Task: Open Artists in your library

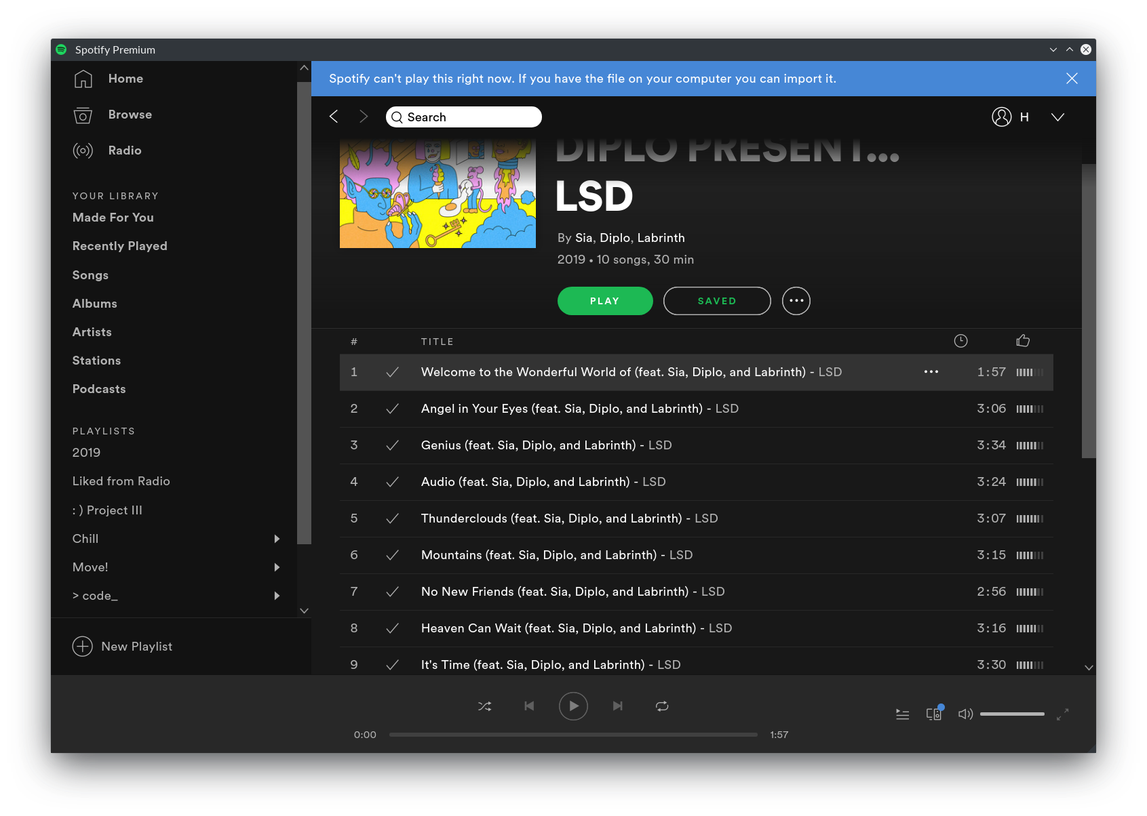Action: point(92,332)
